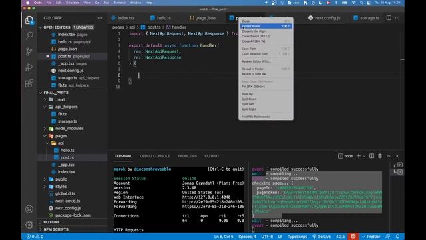This screenshot has width=426, height=240.
Task: Click Prettier in status bar
Action: point(371,237)
